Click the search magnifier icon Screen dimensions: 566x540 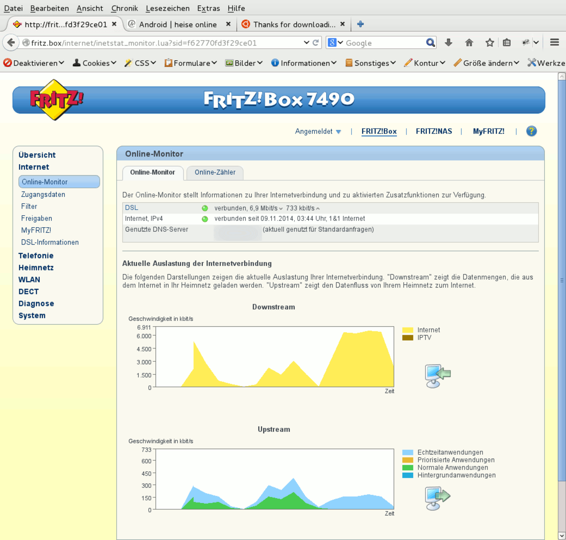[430, 43]
